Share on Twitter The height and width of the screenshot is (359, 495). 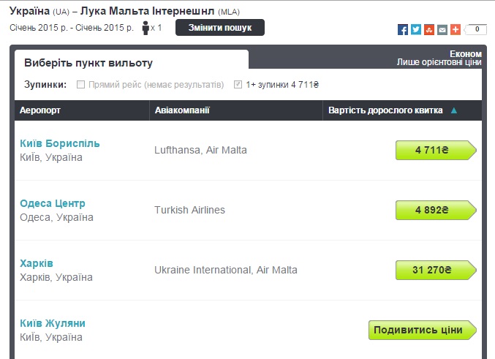click(416, 30)
